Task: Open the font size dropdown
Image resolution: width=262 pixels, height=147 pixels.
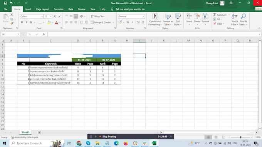Action: [50, 16]
